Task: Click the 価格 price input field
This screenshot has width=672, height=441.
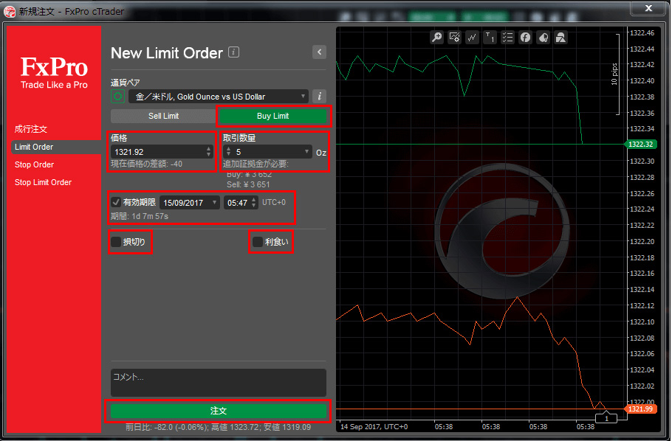Action: [162, 152]
